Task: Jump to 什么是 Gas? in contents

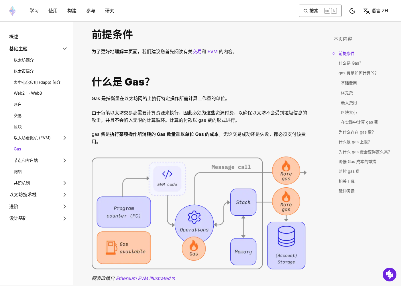Action: pos(350,63)
